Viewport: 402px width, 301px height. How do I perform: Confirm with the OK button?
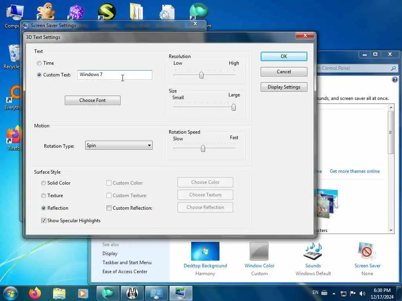(284, 56)
